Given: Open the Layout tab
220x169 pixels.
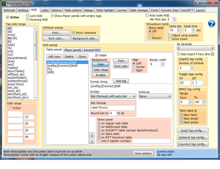Looking at the screenshot, I should click(200, 10).
